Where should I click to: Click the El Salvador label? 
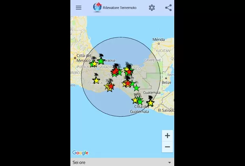click(166, 110)
